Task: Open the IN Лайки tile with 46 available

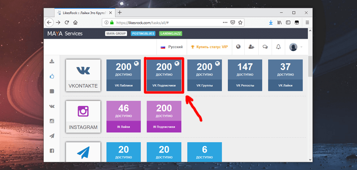Action: pos(124,116)
